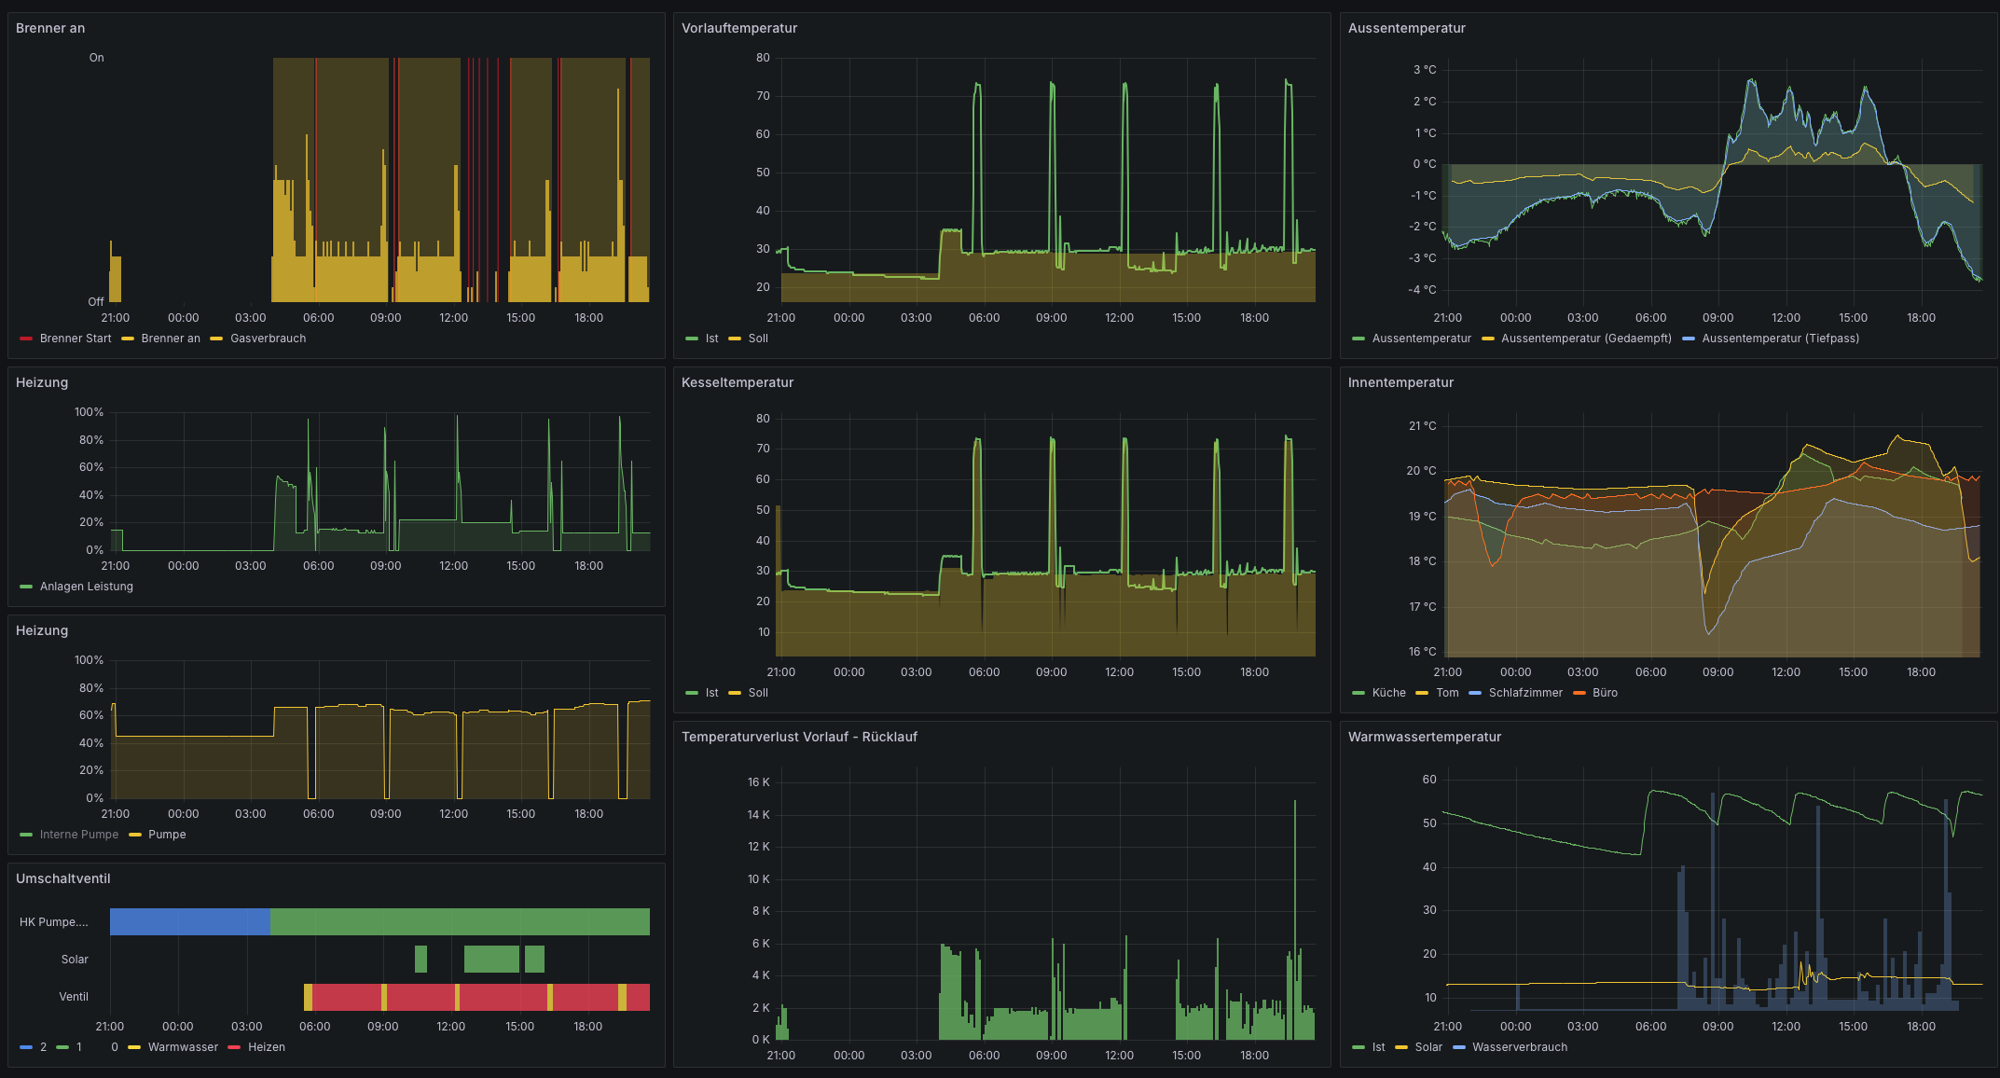This screenshot has height=1078, width=2000.
Task: Toggle the Brenner Start legend series
Action: pyautogui.click(x=76, y=339)
